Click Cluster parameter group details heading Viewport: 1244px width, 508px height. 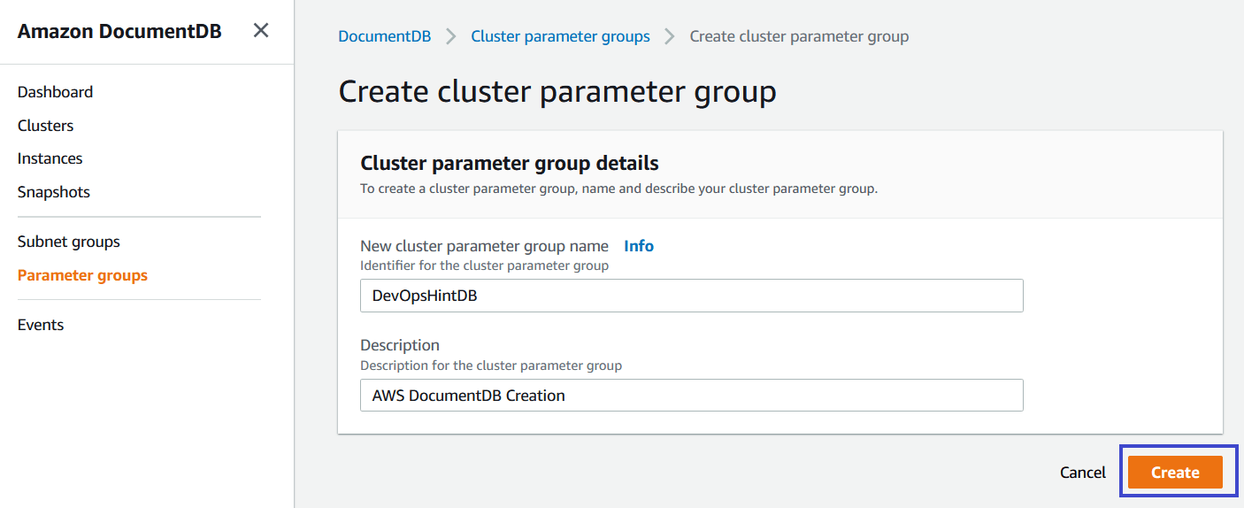(510, 163)
